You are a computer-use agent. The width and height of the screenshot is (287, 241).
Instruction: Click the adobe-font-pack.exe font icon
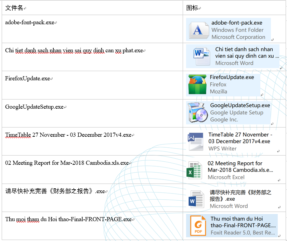(x=199, y=30)
